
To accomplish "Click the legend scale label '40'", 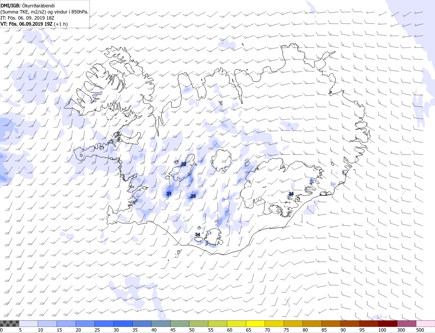I will (x=154, y=330).
